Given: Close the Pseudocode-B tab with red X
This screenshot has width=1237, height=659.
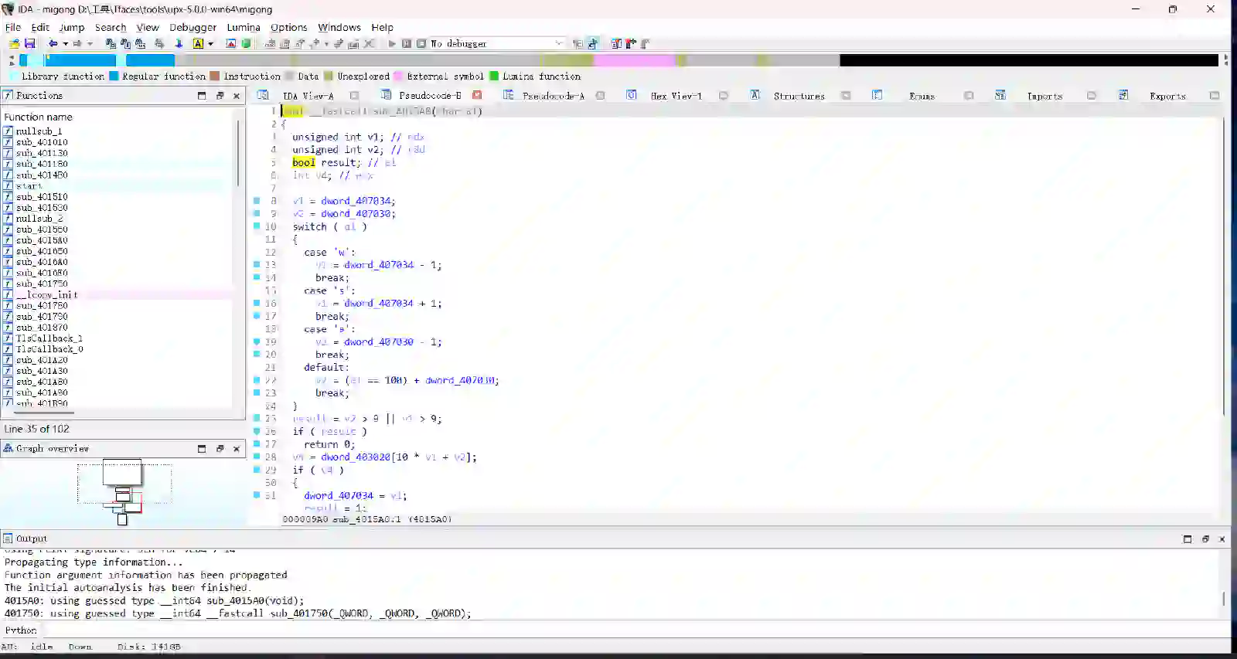Looking at the screenshot, I should coord(477,96).
